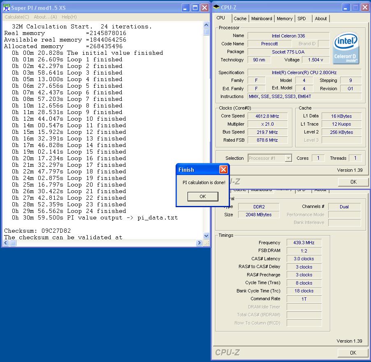The image size is (371, 362).
Task: Click the Intel Celeron D logo
Action: click(345, 48)
